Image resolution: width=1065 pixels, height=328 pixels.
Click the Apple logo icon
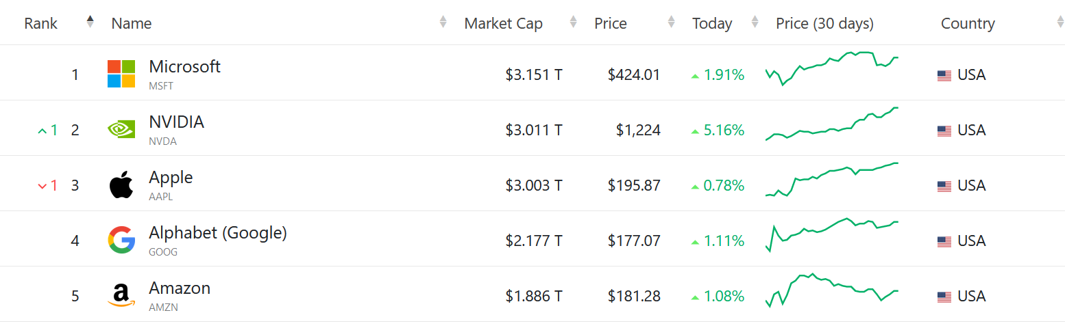(x=121, y=185)
